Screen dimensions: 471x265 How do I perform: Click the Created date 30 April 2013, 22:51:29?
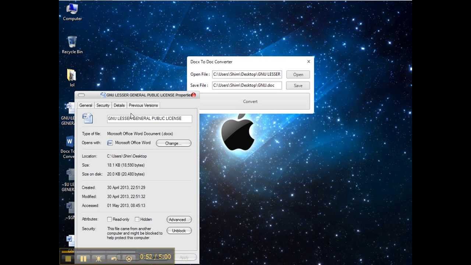click(126, 188)
